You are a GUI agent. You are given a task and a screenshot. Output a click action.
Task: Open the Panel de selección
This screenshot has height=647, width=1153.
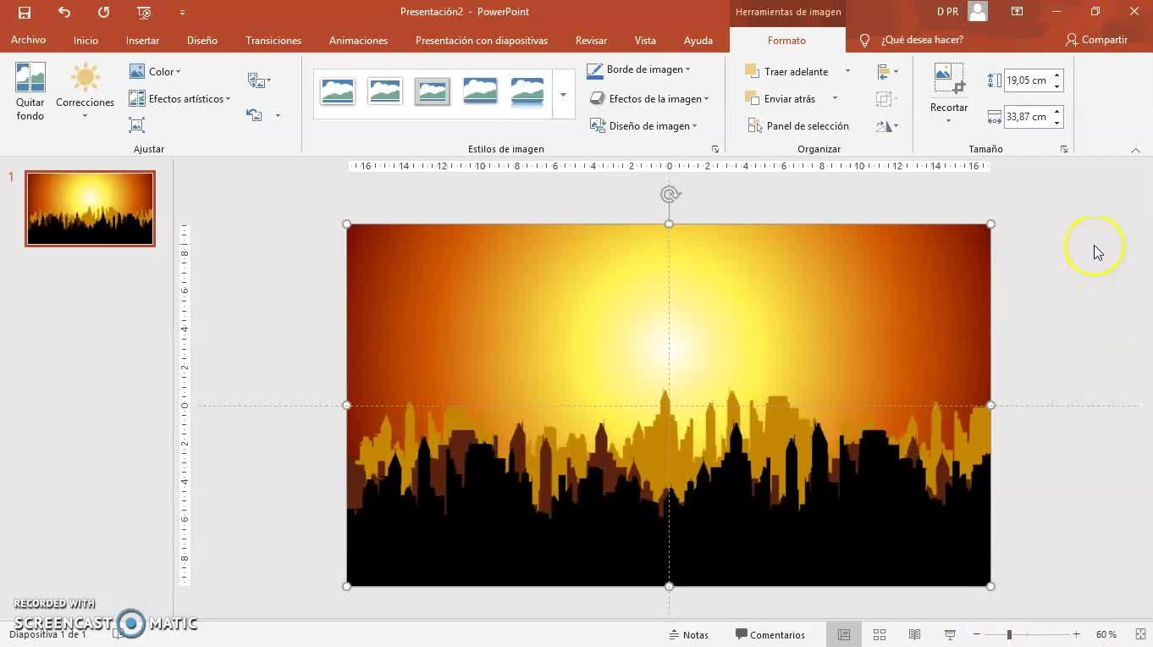tap(798, 126)
